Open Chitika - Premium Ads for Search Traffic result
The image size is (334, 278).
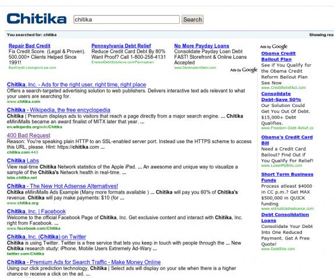tap(84, 262)
